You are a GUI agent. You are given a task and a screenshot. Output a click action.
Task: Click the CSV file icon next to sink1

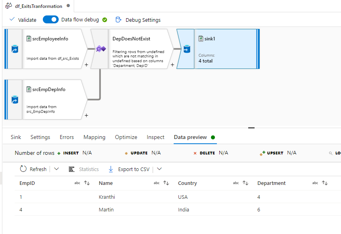pyautogui.click(x=201, y=39)
